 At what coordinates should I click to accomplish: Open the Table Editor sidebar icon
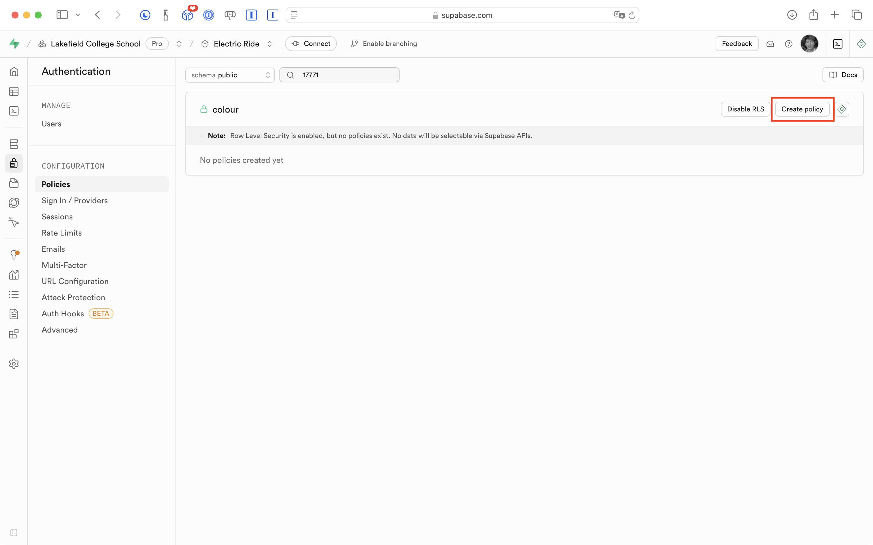[14, 92]
